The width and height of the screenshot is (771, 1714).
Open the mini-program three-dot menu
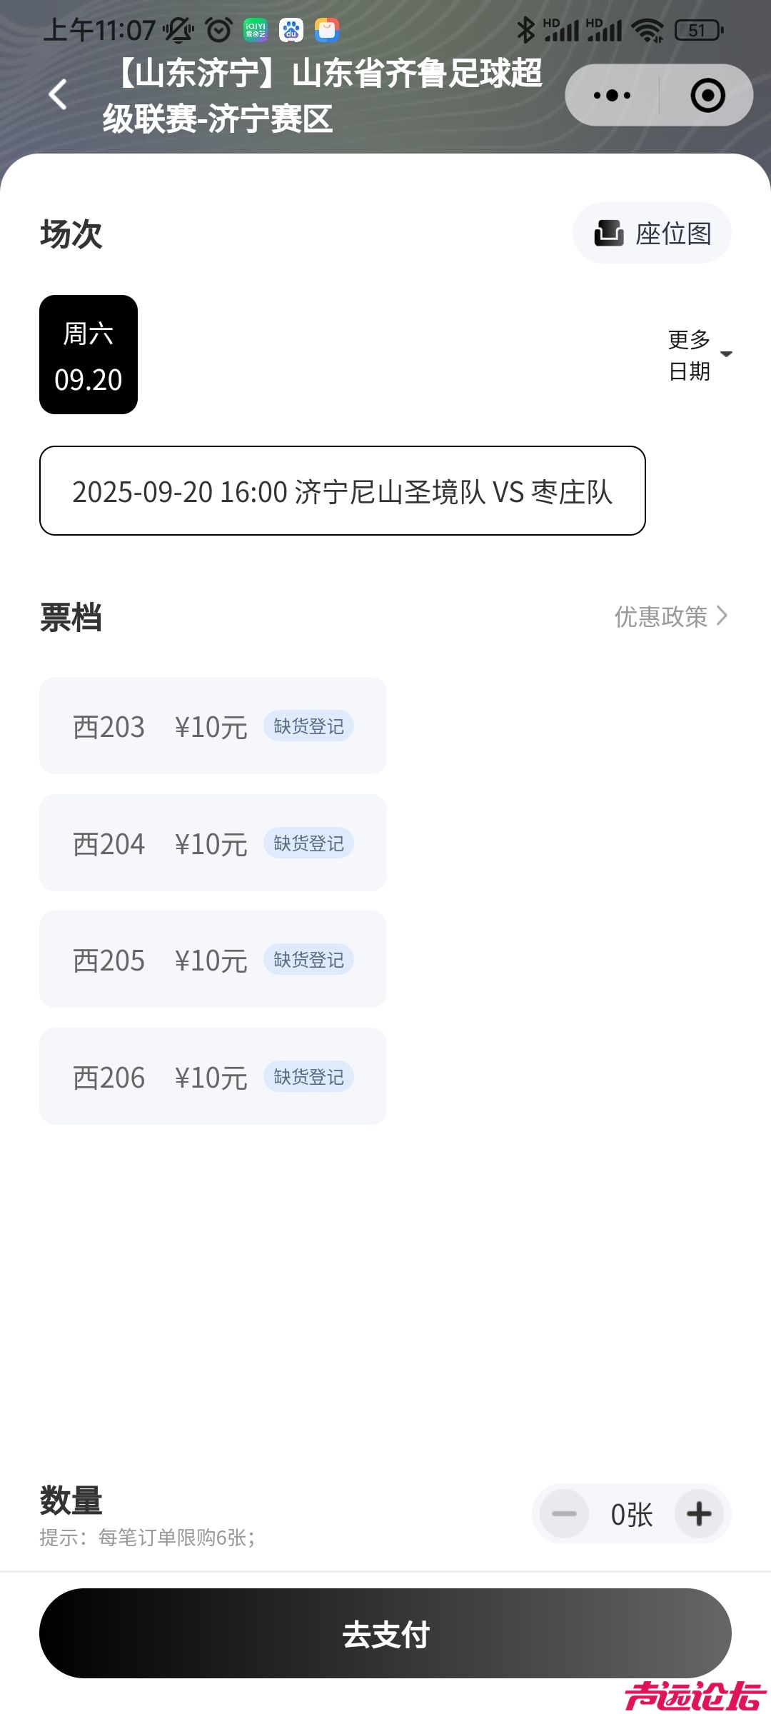[x=612, y=95]
